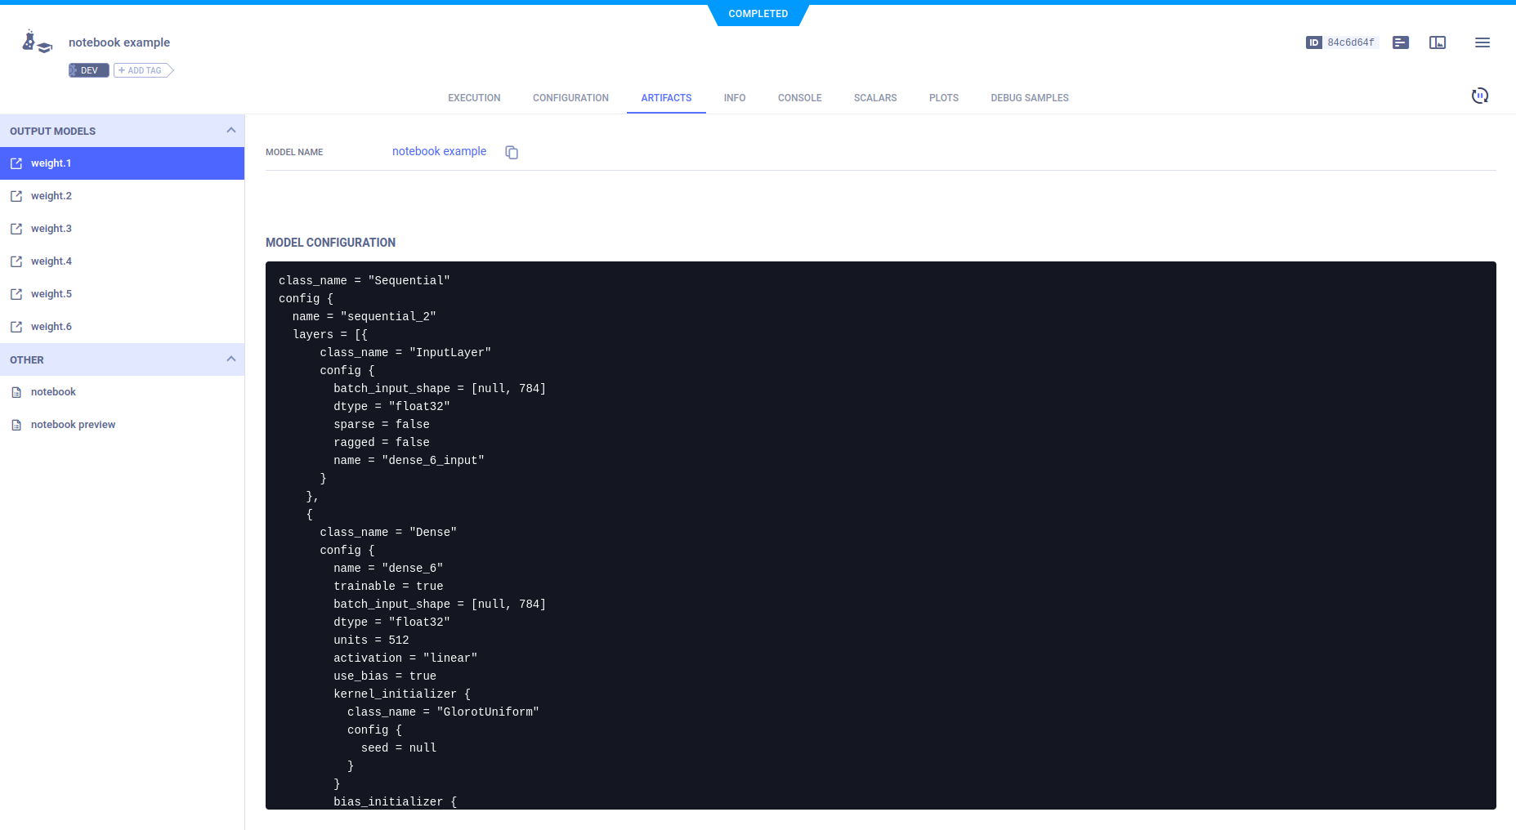Click the weight.3 open-link icon
The height and width of the screenshot is (830, 1516).
coord(16,229)
